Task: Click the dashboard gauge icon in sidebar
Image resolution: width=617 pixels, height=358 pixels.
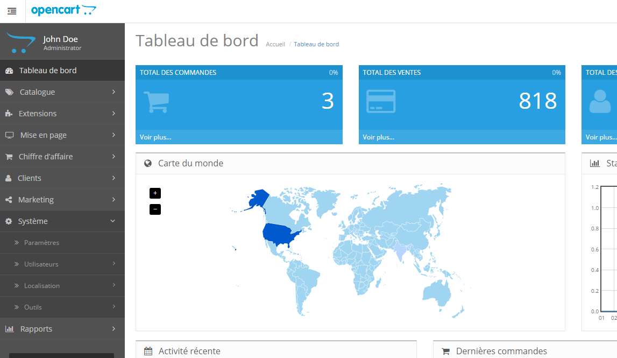Action: [x=9, y=71]
